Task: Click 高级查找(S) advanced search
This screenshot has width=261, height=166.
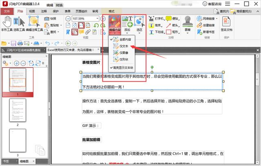Action: [241, 11]
